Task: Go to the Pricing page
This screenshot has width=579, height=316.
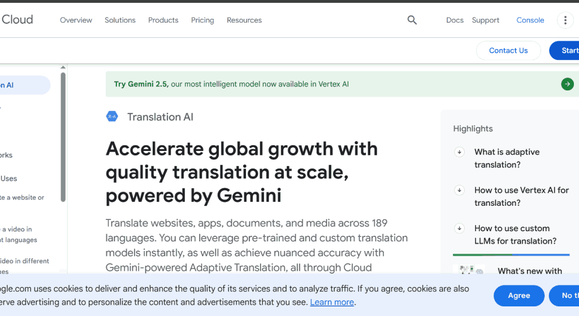Action: click(x=202, y=20)
